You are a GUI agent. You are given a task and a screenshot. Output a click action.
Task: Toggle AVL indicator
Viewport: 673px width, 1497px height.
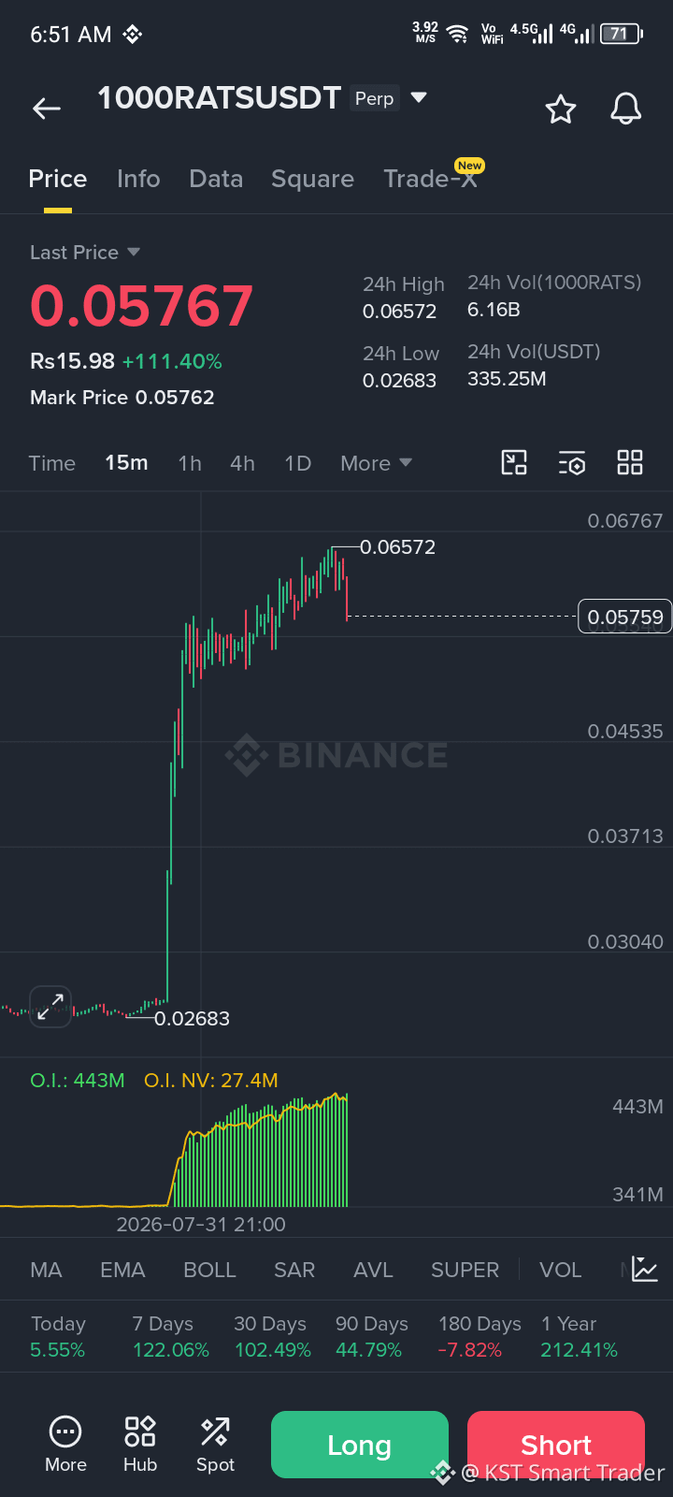pos(373,1270)
